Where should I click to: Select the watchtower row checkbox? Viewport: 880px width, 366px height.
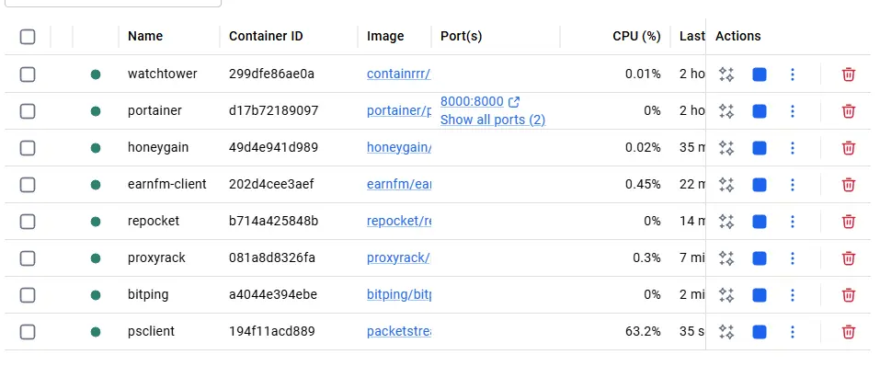point(28,74)
